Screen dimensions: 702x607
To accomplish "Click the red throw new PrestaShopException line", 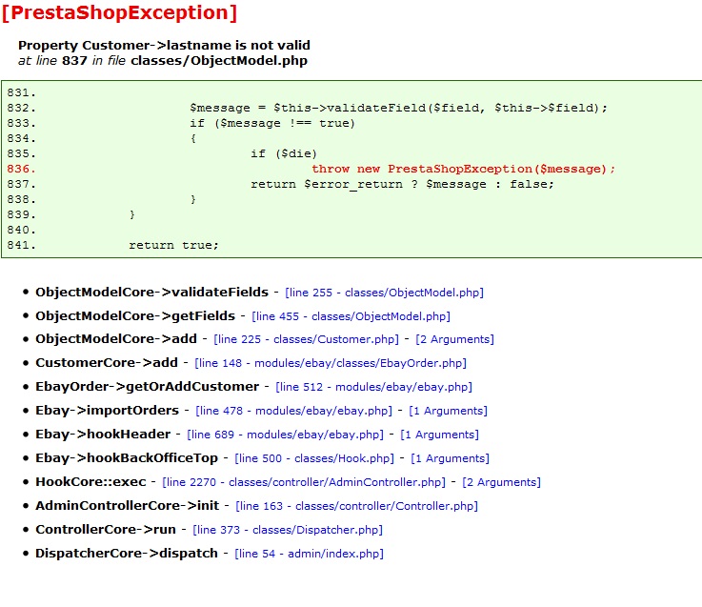I will coord(463,169).
